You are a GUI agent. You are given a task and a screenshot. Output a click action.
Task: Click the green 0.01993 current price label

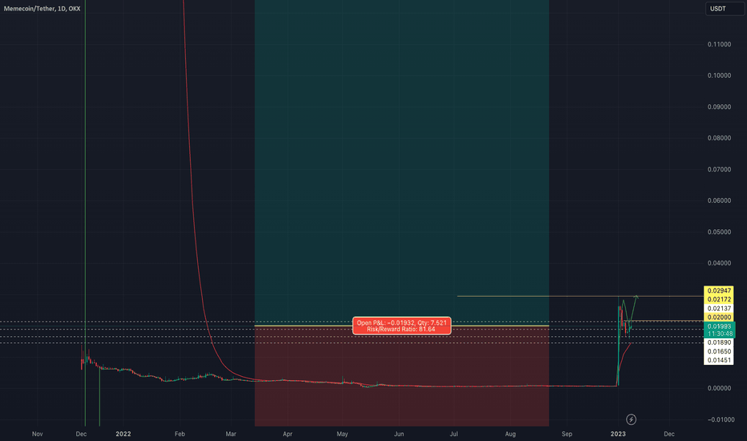tap(720, 330)
